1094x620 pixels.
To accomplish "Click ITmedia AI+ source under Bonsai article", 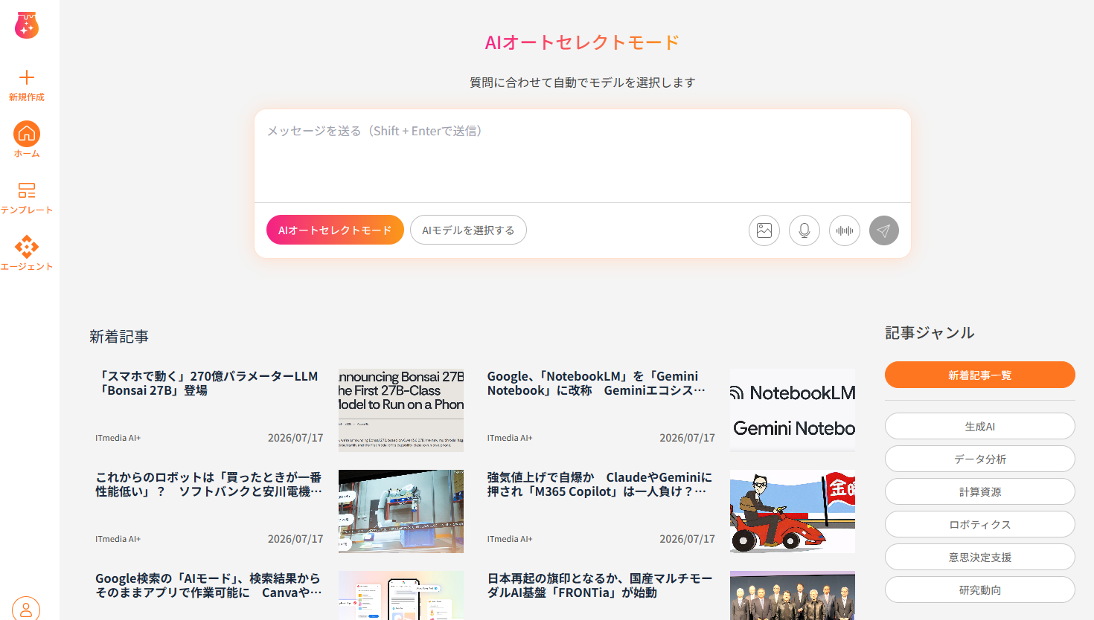I will 118,438.
